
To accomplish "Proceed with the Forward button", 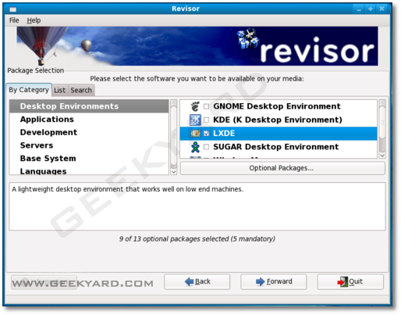I will coord(274,281).
